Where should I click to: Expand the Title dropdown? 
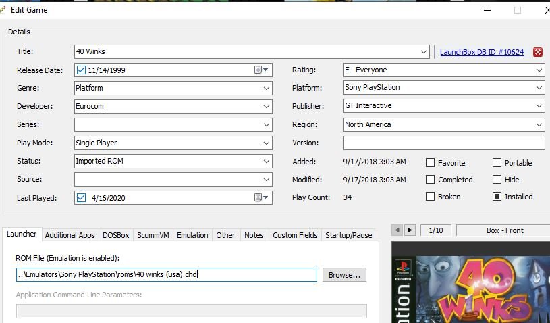pyautogui.click(x=423, y=52)
